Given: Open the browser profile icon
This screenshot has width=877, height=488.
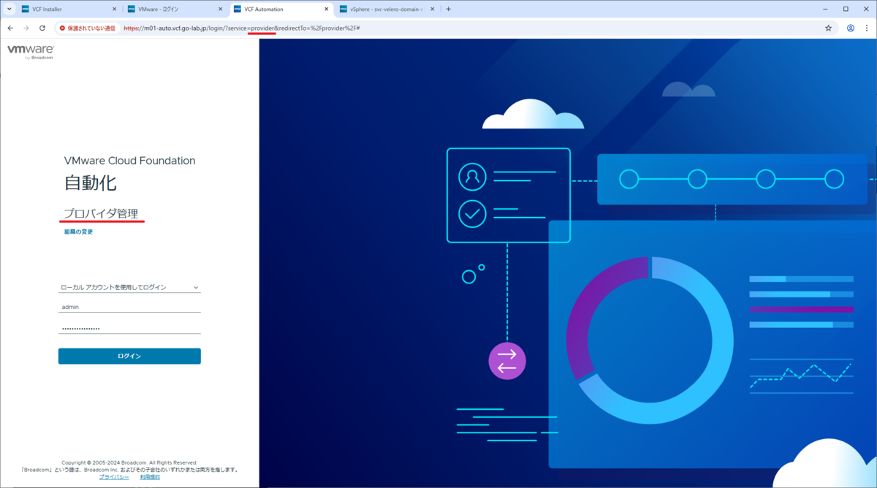Looking at the screenshot, I should click(851, 28).
